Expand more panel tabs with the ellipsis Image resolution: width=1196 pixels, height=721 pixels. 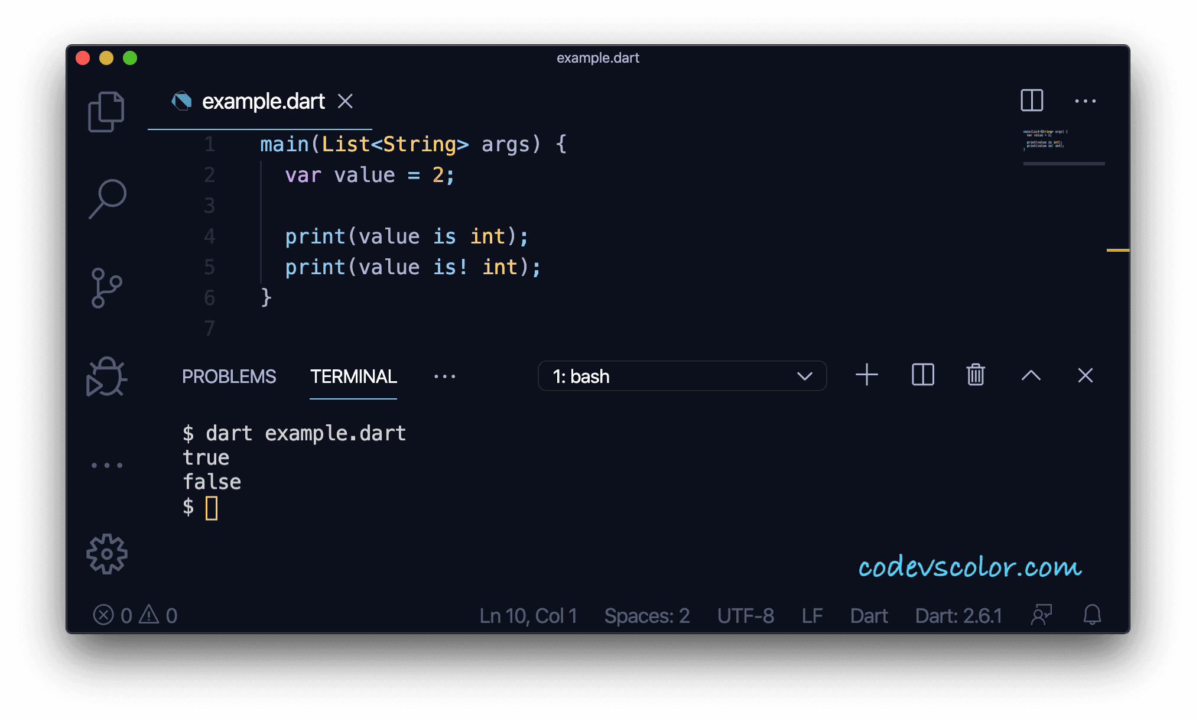pos(444,376)
